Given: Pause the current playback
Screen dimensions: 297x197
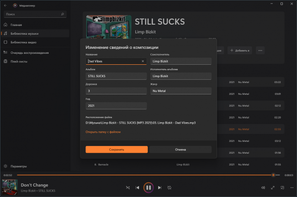Looking at the screenshot, I should click(148, 188).
